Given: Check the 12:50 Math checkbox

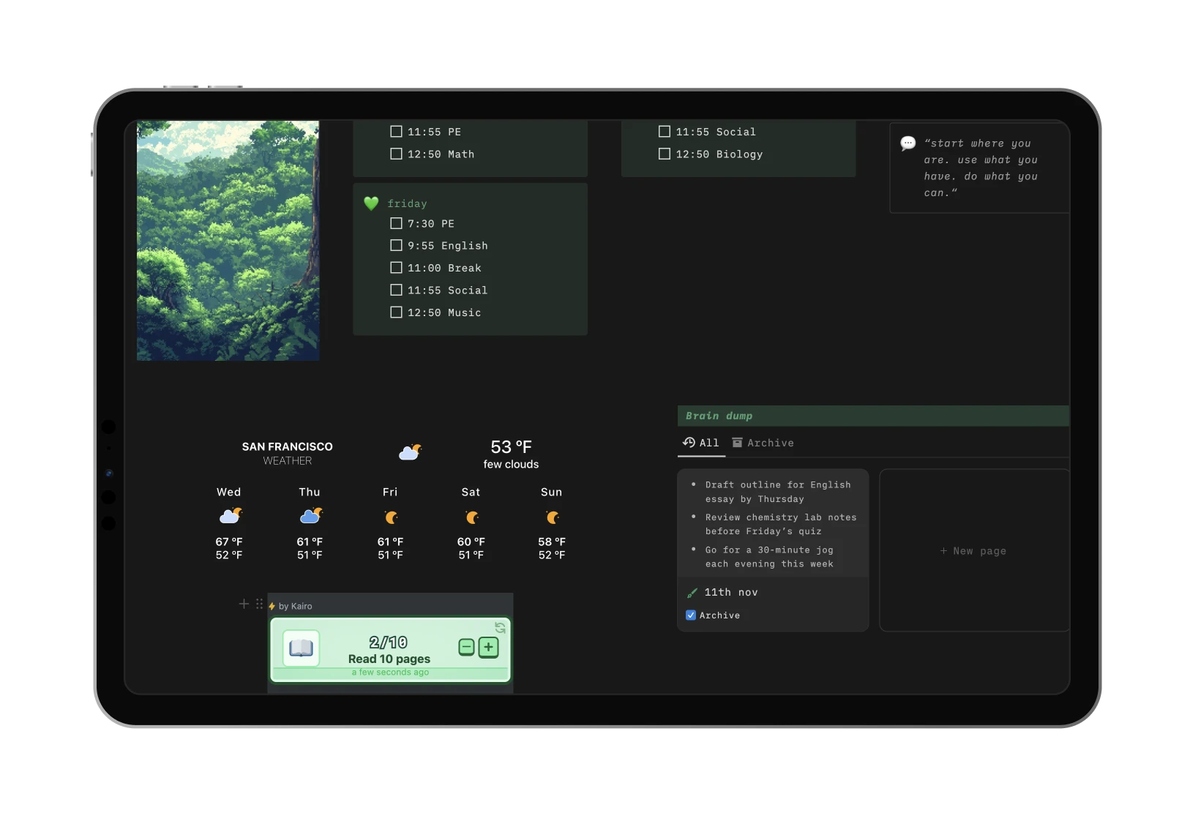Looking at the screenshot, I should (x=396, y=154).
